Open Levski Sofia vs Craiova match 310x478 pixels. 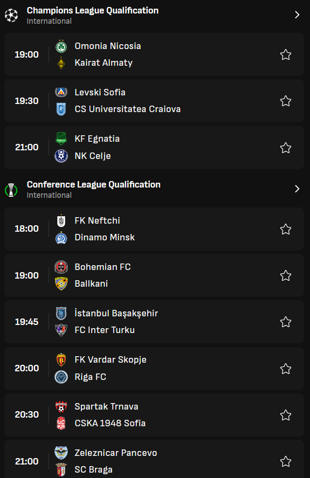pos(154,101)
